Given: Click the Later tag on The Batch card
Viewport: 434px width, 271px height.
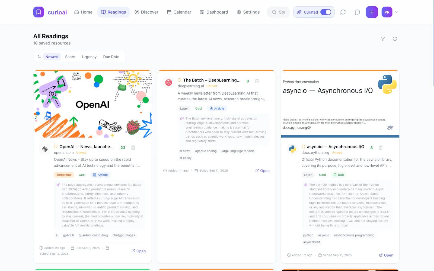Looking at the screenshot, I should click(184, 108).
